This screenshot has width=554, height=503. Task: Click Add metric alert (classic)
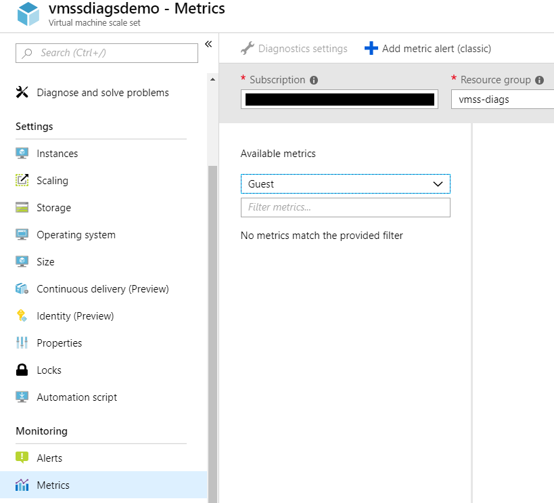(x=428, y=49)
